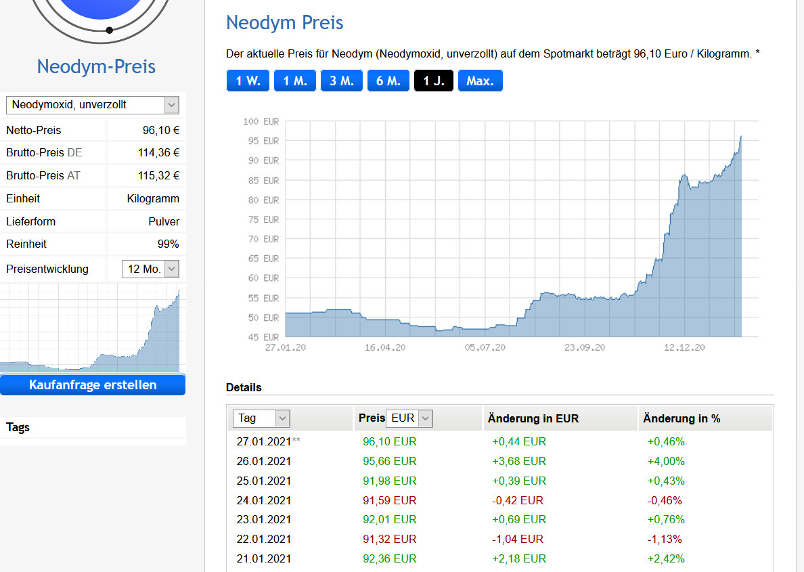Image resolution: width=804 pixels, height=572 pixels.
Task: Click the percent change +2,42%
Action: (666, 558)
